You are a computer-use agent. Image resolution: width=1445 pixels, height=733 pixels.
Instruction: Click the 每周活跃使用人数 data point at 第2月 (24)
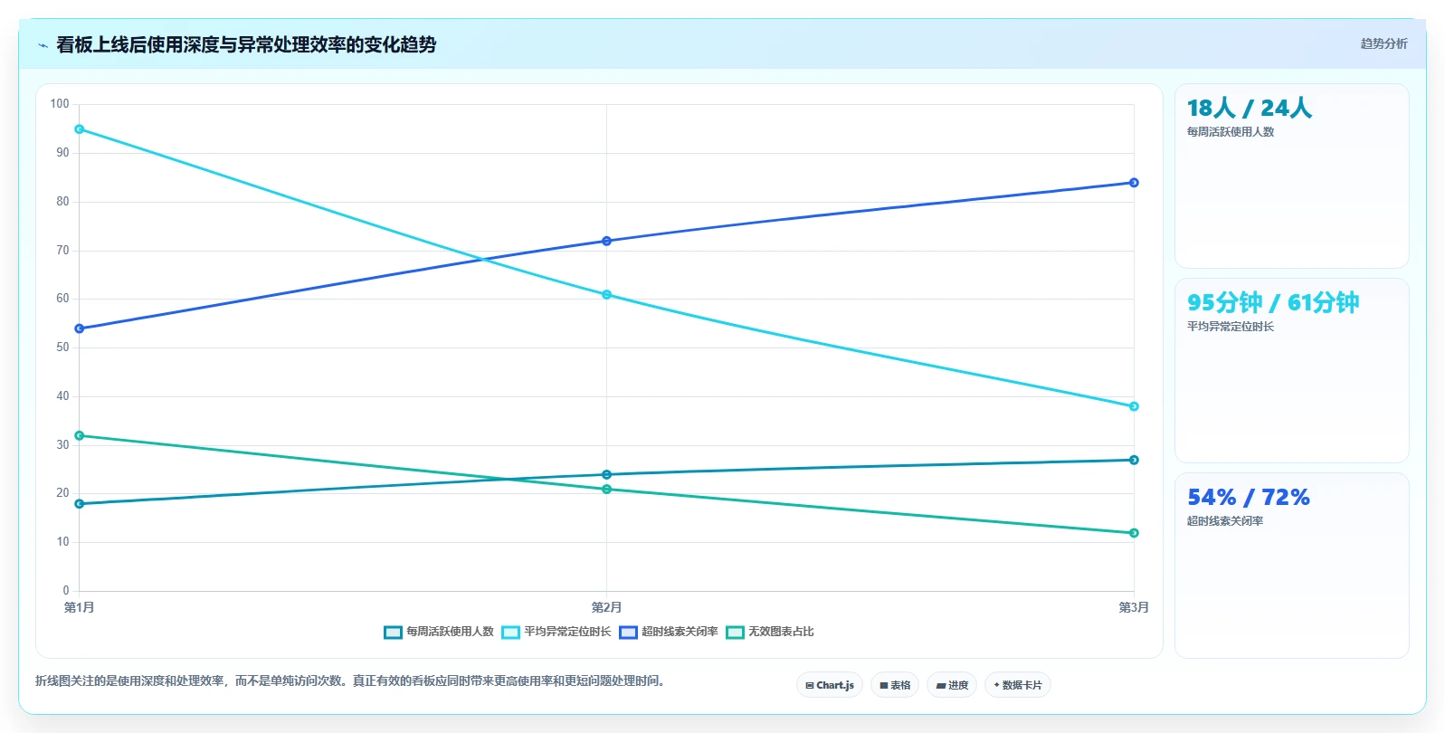606,475
